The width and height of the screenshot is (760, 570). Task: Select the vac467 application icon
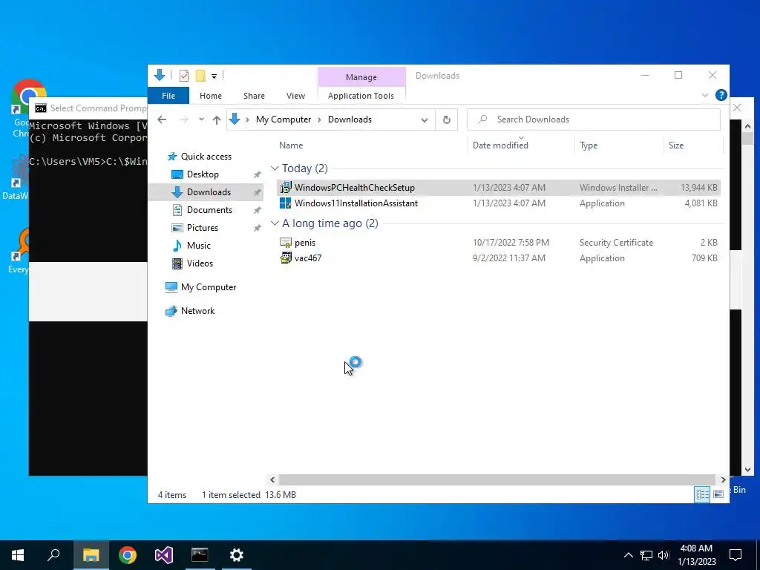286,258
